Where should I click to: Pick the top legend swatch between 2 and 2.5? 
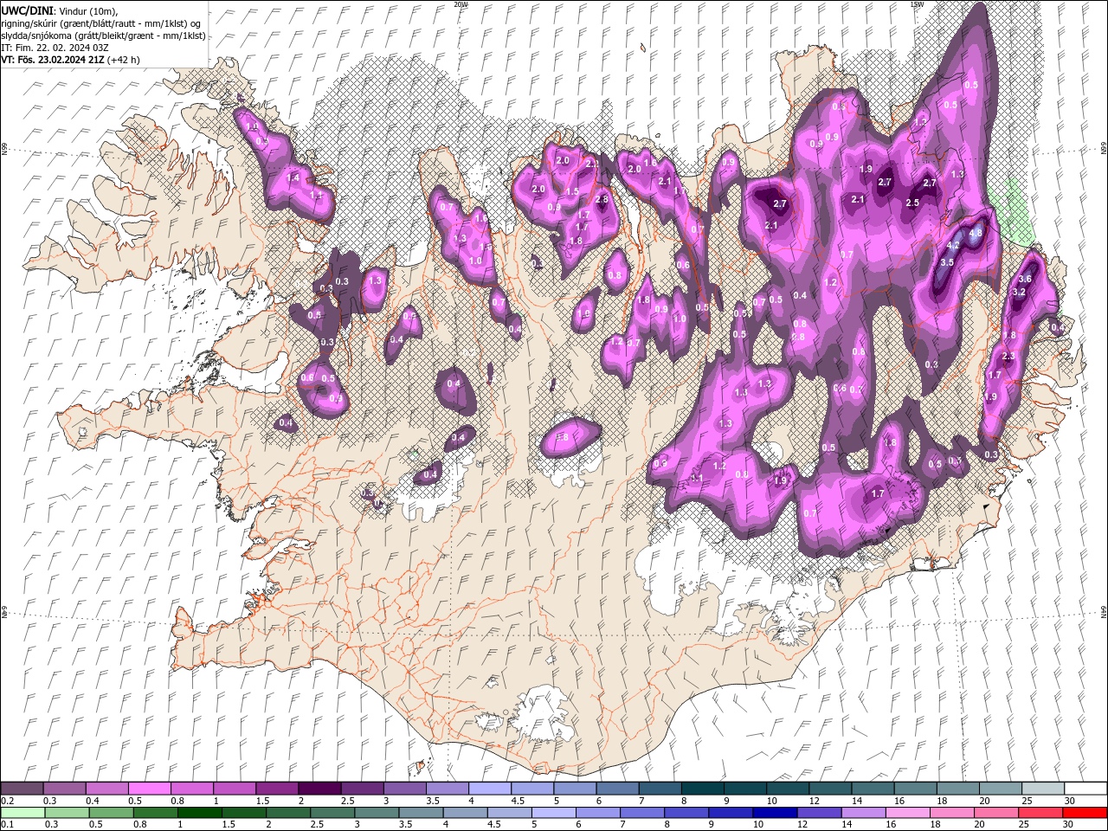(x=319, y=789)
